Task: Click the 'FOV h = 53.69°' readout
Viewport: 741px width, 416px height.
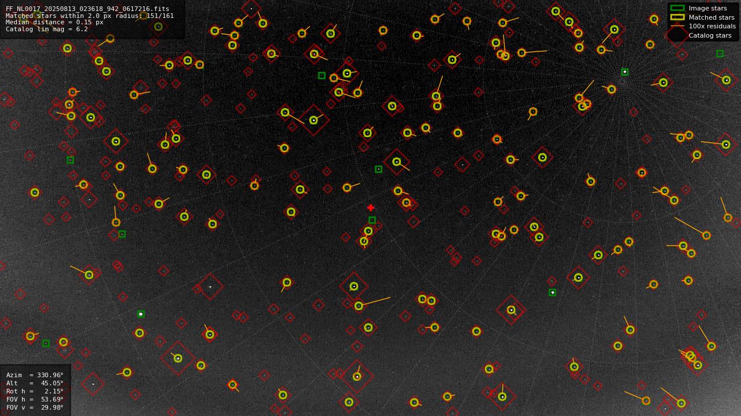Action: pyautogui.click(x=35, y=399)
